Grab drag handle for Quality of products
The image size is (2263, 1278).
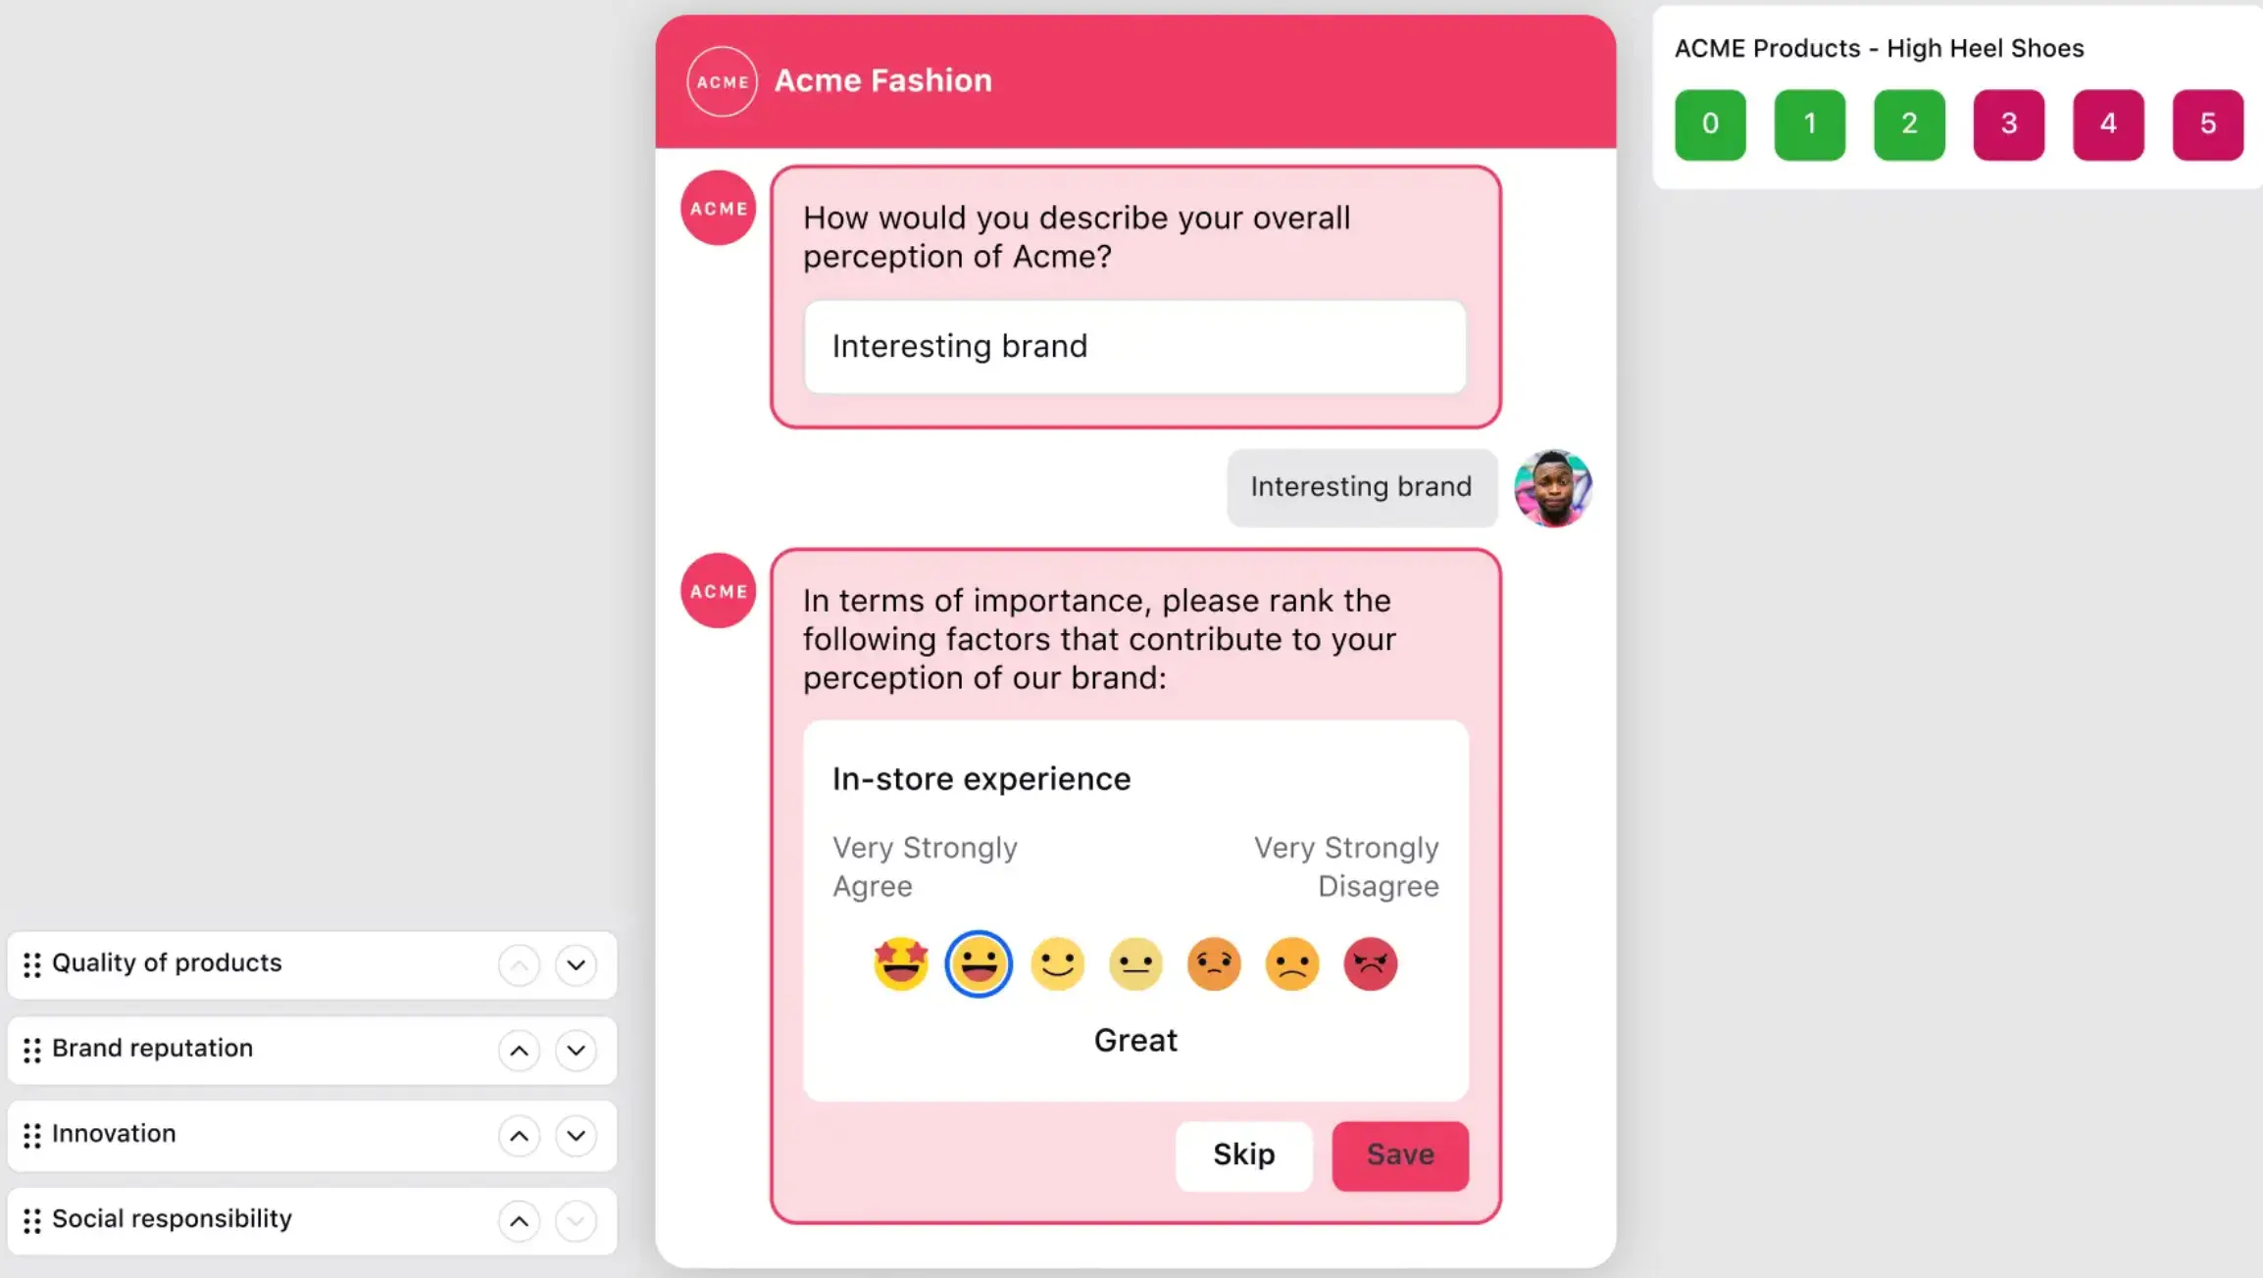32,965
